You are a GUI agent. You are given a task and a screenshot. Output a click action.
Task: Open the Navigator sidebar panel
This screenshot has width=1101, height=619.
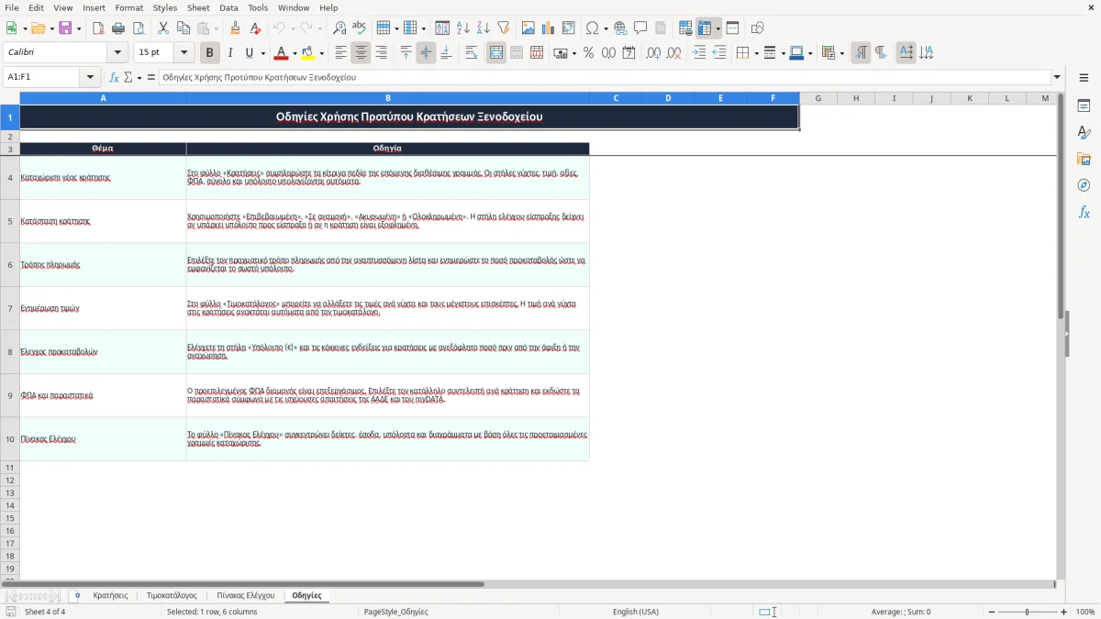point(1084,186)
